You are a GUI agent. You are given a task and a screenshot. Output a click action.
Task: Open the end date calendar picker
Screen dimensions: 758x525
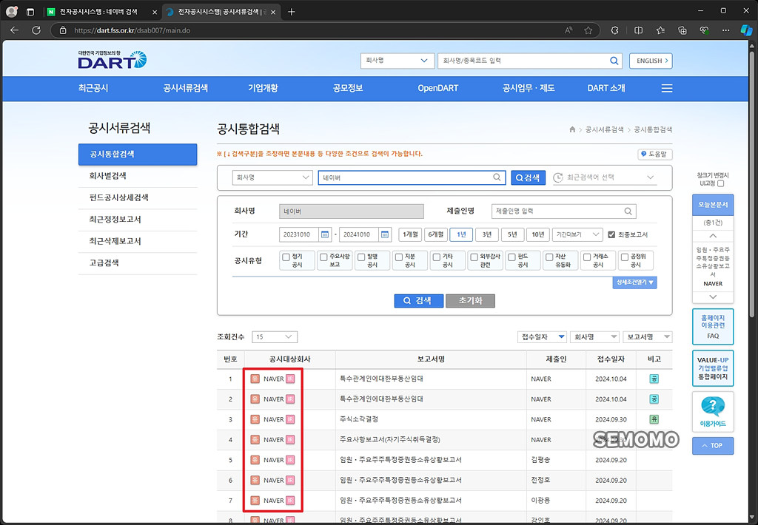tap(385, 234)
